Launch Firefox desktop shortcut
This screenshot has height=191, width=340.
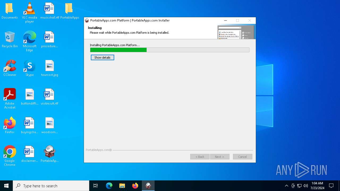pos(10,125)
